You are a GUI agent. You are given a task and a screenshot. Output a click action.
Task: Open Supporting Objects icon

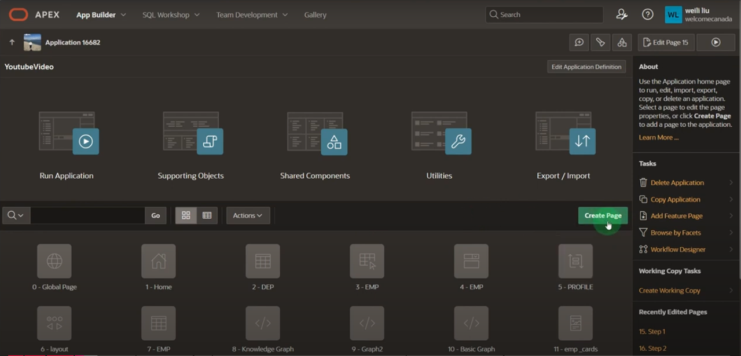pos(193,133)
